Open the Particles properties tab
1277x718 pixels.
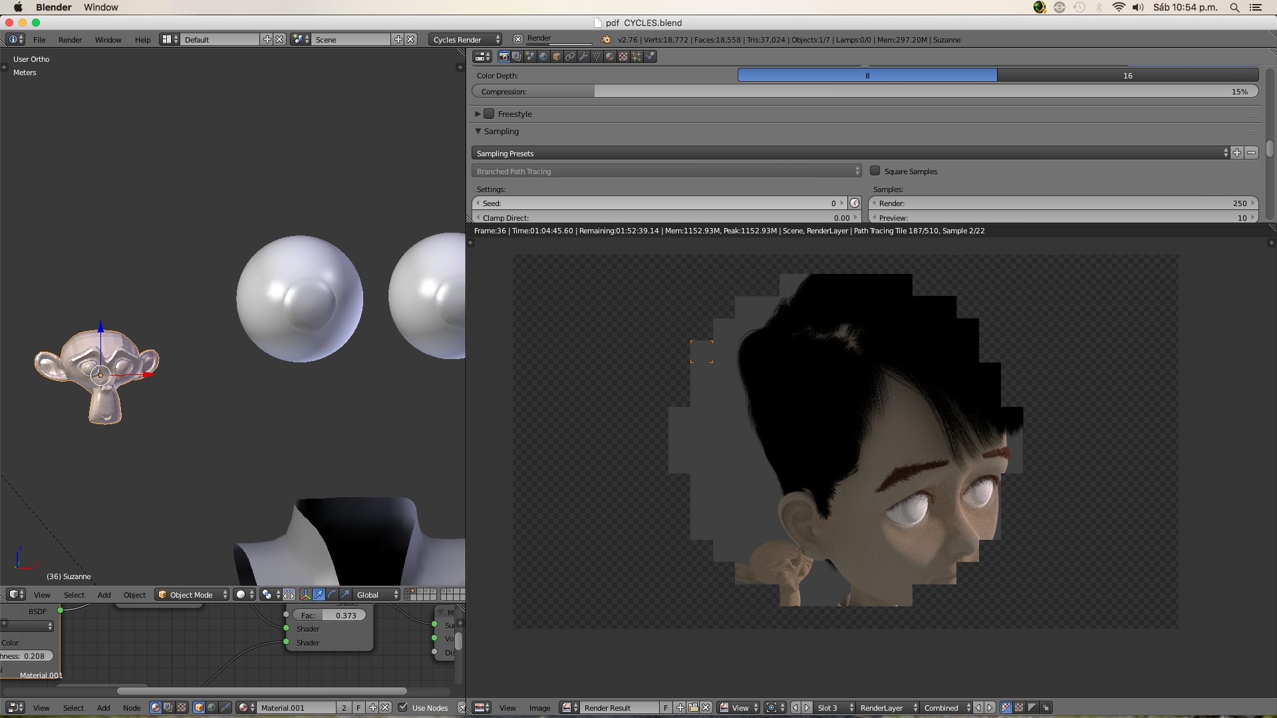(x=637, y=57)
